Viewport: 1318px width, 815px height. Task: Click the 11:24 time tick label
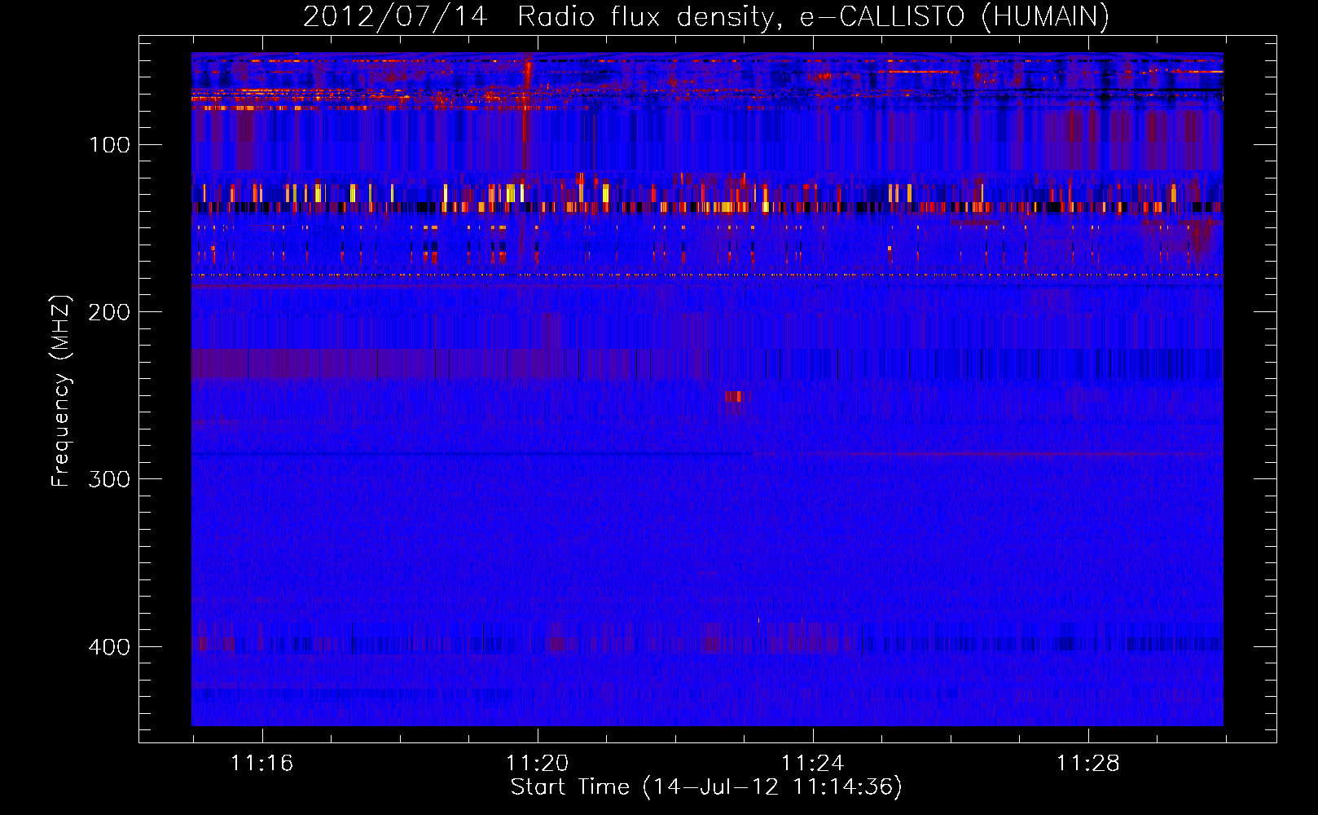(x=812, y=763)
